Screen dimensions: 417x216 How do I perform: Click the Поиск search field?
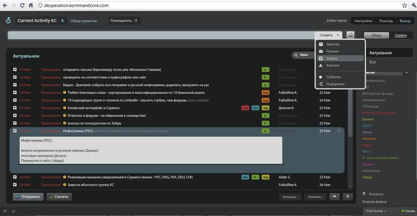304,55
